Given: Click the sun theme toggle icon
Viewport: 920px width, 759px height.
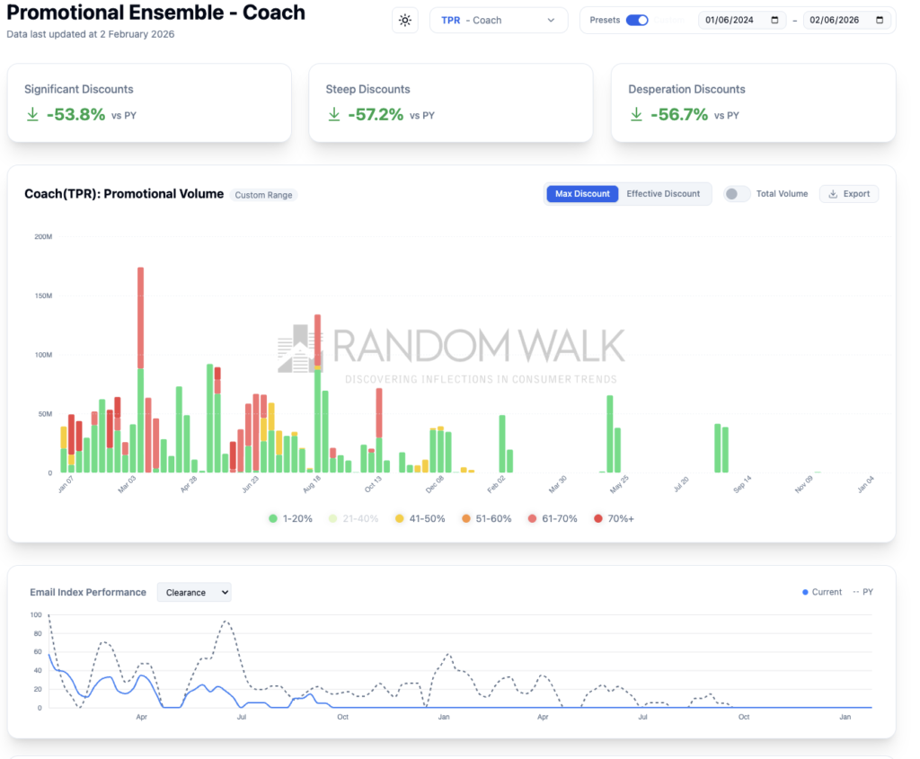Looking at the screenshot, I should click(405, 21).
